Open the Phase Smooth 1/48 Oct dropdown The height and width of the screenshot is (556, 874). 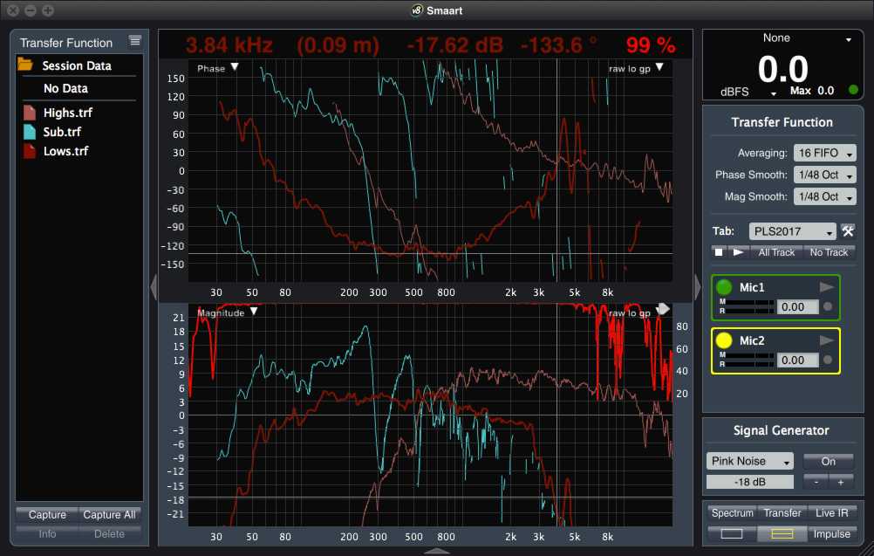click(823, 174)
